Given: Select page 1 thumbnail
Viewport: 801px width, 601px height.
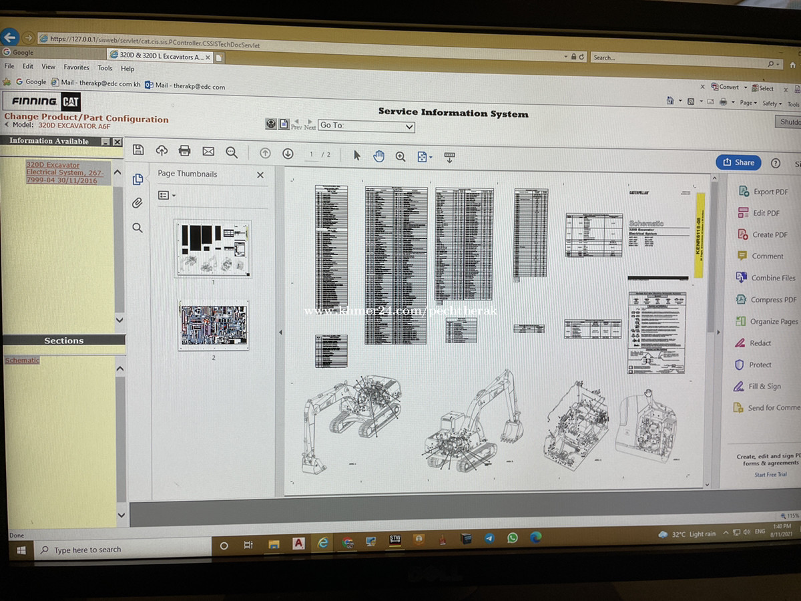Looking at the screenshot, I should coord(213,248).
